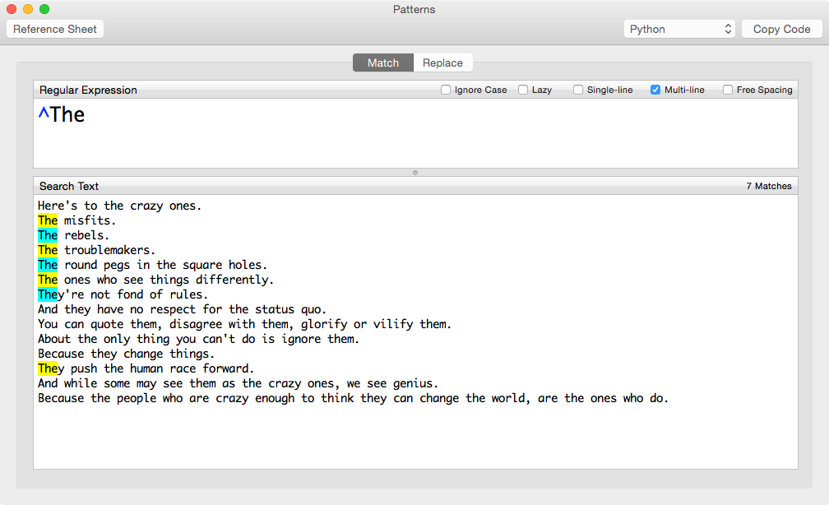Viewport: 829px width, 505px height.
Task: Click highlighted "The" before rebels
Action: click(48, 235)
